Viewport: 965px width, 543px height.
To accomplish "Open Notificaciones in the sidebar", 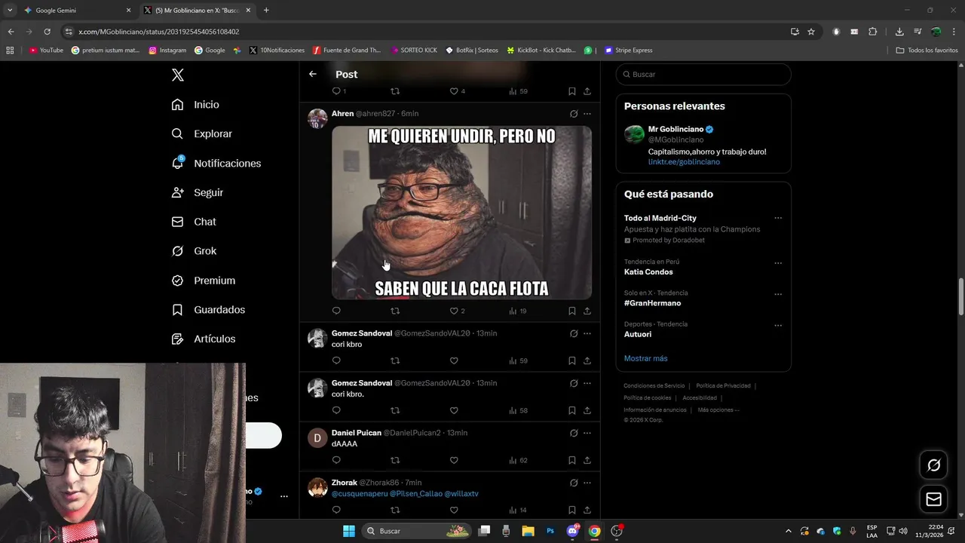I will tap(216, 163).
